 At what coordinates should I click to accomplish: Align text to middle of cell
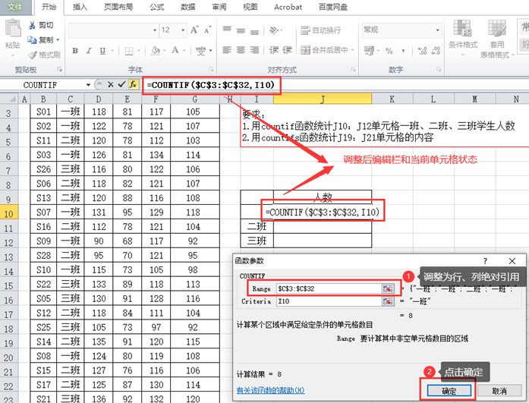[241, 30]
